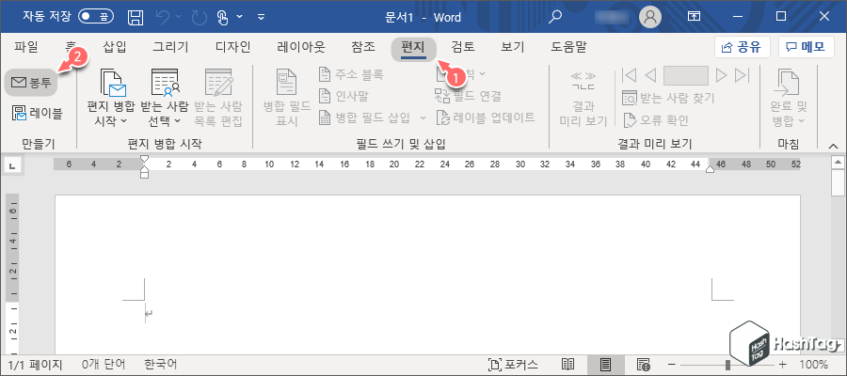Viewport: 847px width, 376px height.
Task: Switch to the 그리기 tab
Action: click(170, 47)
